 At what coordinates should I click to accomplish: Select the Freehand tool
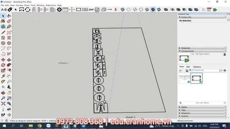9,32
